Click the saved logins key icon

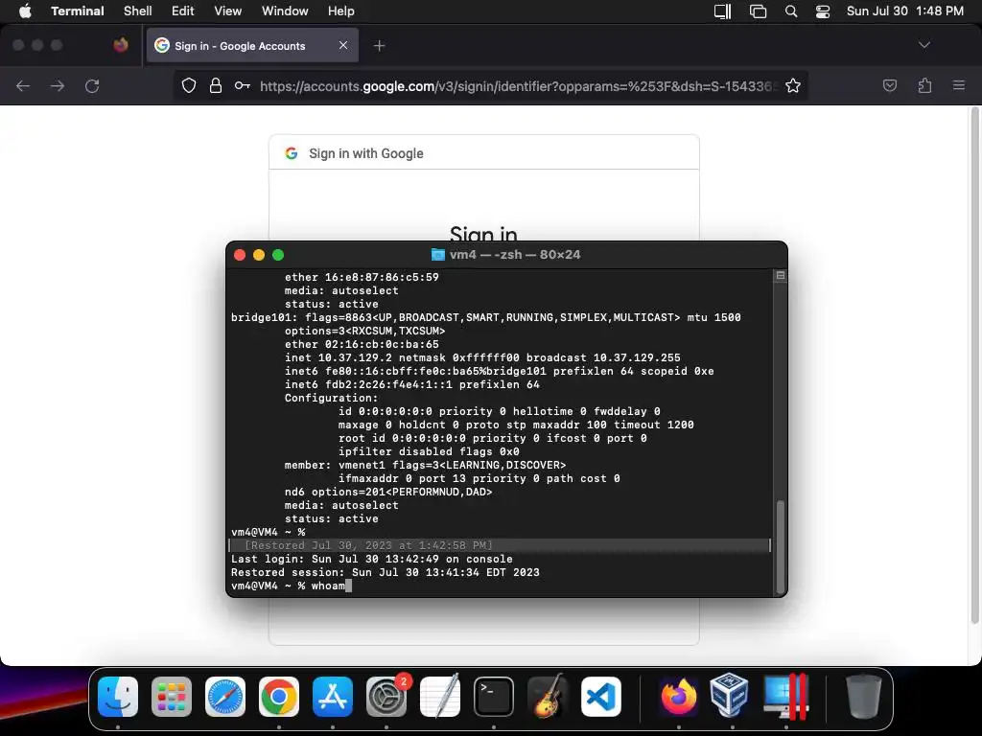[243, 85]
